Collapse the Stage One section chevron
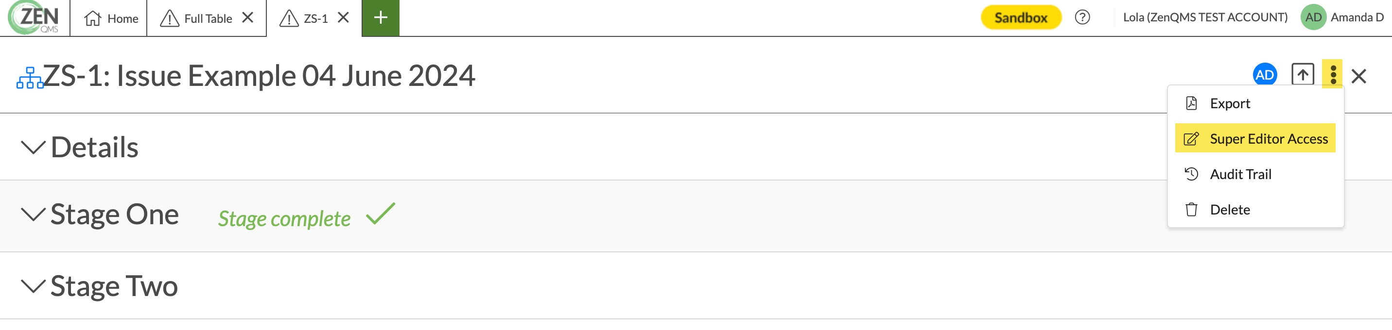1392x330 pixels. tap(33, 214)
